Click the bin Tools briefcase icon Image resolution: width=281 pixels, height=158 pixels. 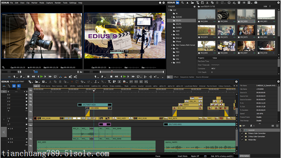(x=256, y=3)
